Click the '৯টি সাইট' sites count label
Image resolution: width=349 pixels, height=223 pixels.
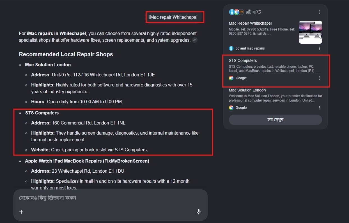pos(254,12)
